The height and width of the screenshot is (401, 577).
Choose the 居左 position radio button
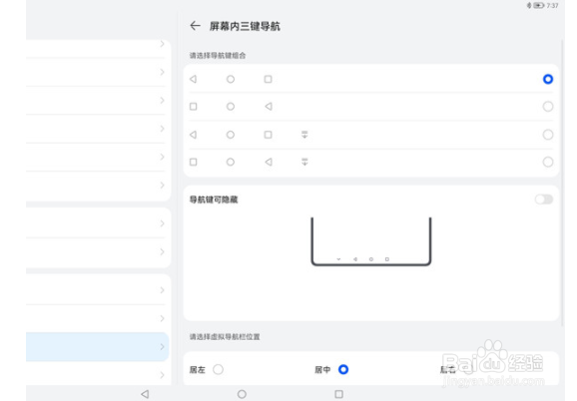218,369
